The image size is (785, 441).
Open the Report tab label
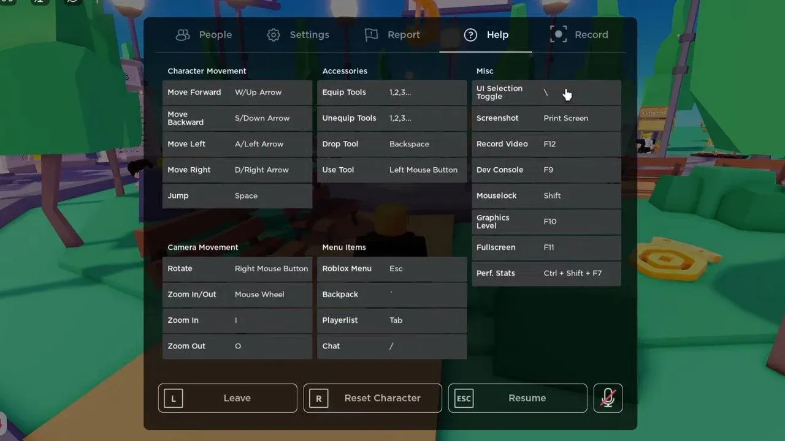point(404,35)
